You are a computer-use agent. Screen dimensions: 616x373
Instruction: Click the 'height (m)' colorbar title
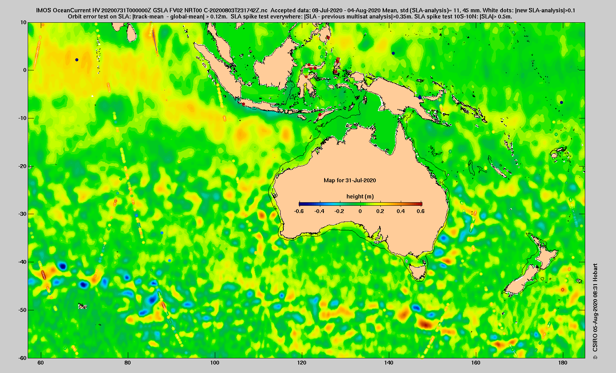[x=360, y=196]
